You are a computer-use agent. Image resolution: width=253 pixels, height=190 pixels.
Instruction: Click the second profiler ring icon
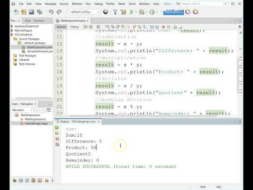196,12
